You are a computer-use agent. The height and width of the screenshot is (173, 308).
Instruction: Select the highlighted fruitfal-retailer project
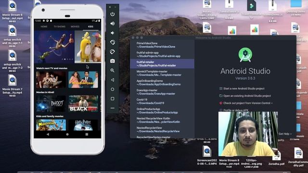(x=162, y=64)
